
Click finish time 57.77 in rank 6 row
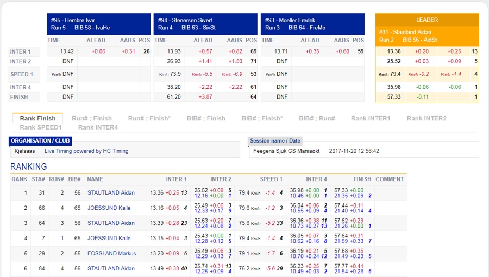(341, 266)
